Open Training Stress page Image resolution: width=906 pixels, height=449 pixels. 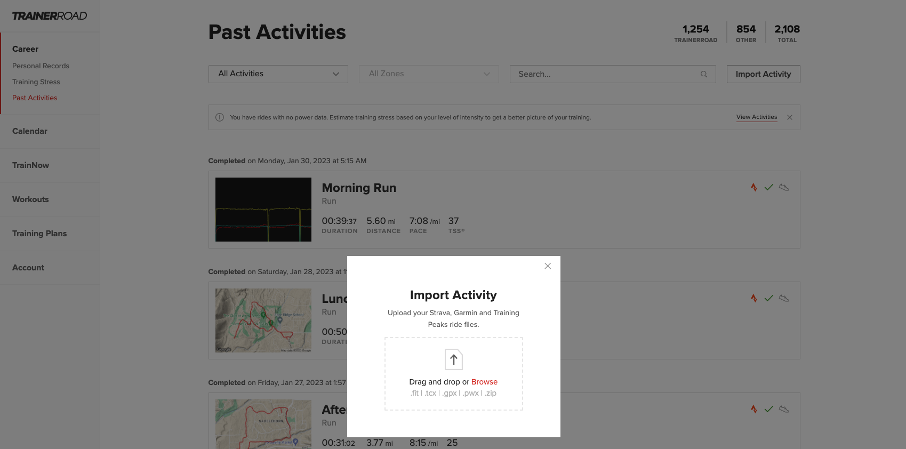(x=36, y=82)
